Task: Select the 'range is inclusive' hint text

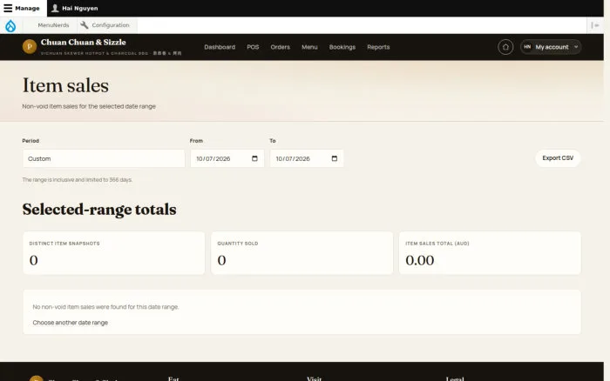Action: 77,180
